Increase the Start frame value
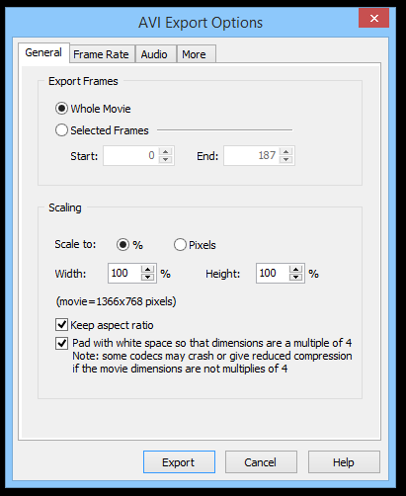 click(165, 151)
